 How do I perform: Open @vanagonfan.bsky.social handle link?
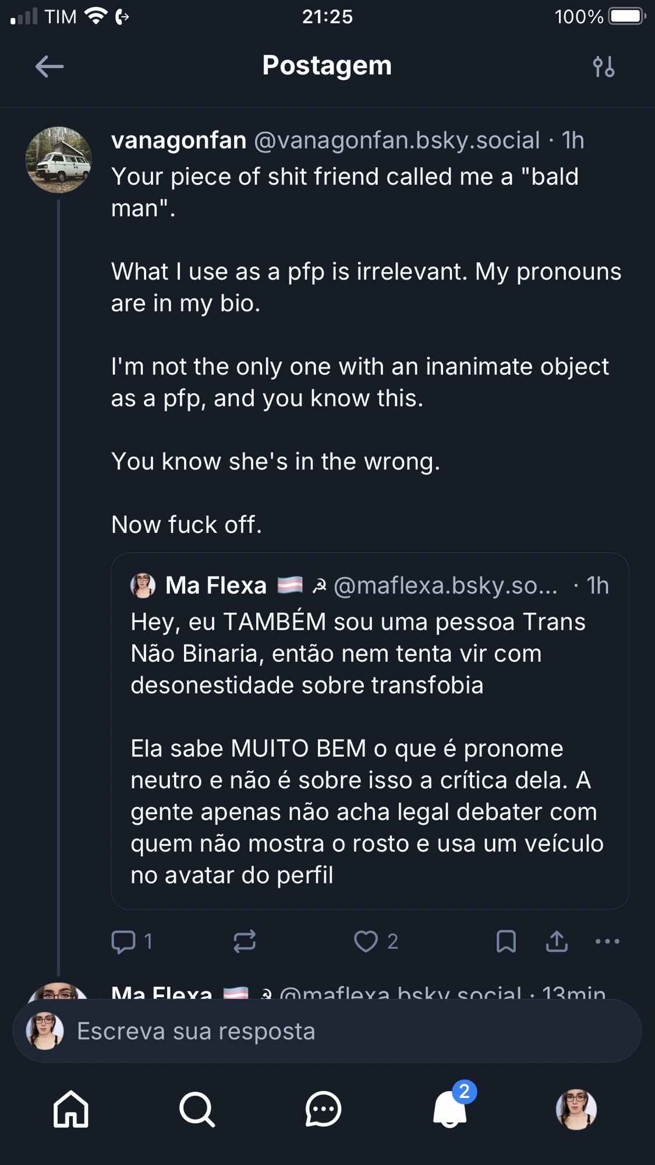point(397,140)
